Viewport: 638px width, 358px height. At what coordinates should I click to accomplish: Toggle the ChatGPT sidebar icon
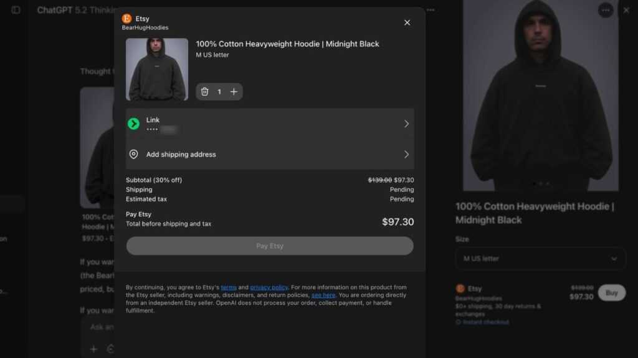pyautogui.click(x=16, y=10)
